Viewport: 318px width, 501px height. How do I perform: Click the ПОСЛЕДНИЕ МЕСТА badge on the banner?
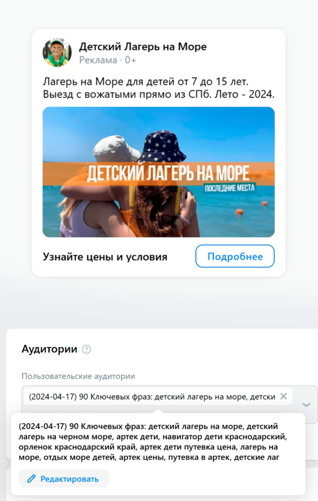point(230,188)
